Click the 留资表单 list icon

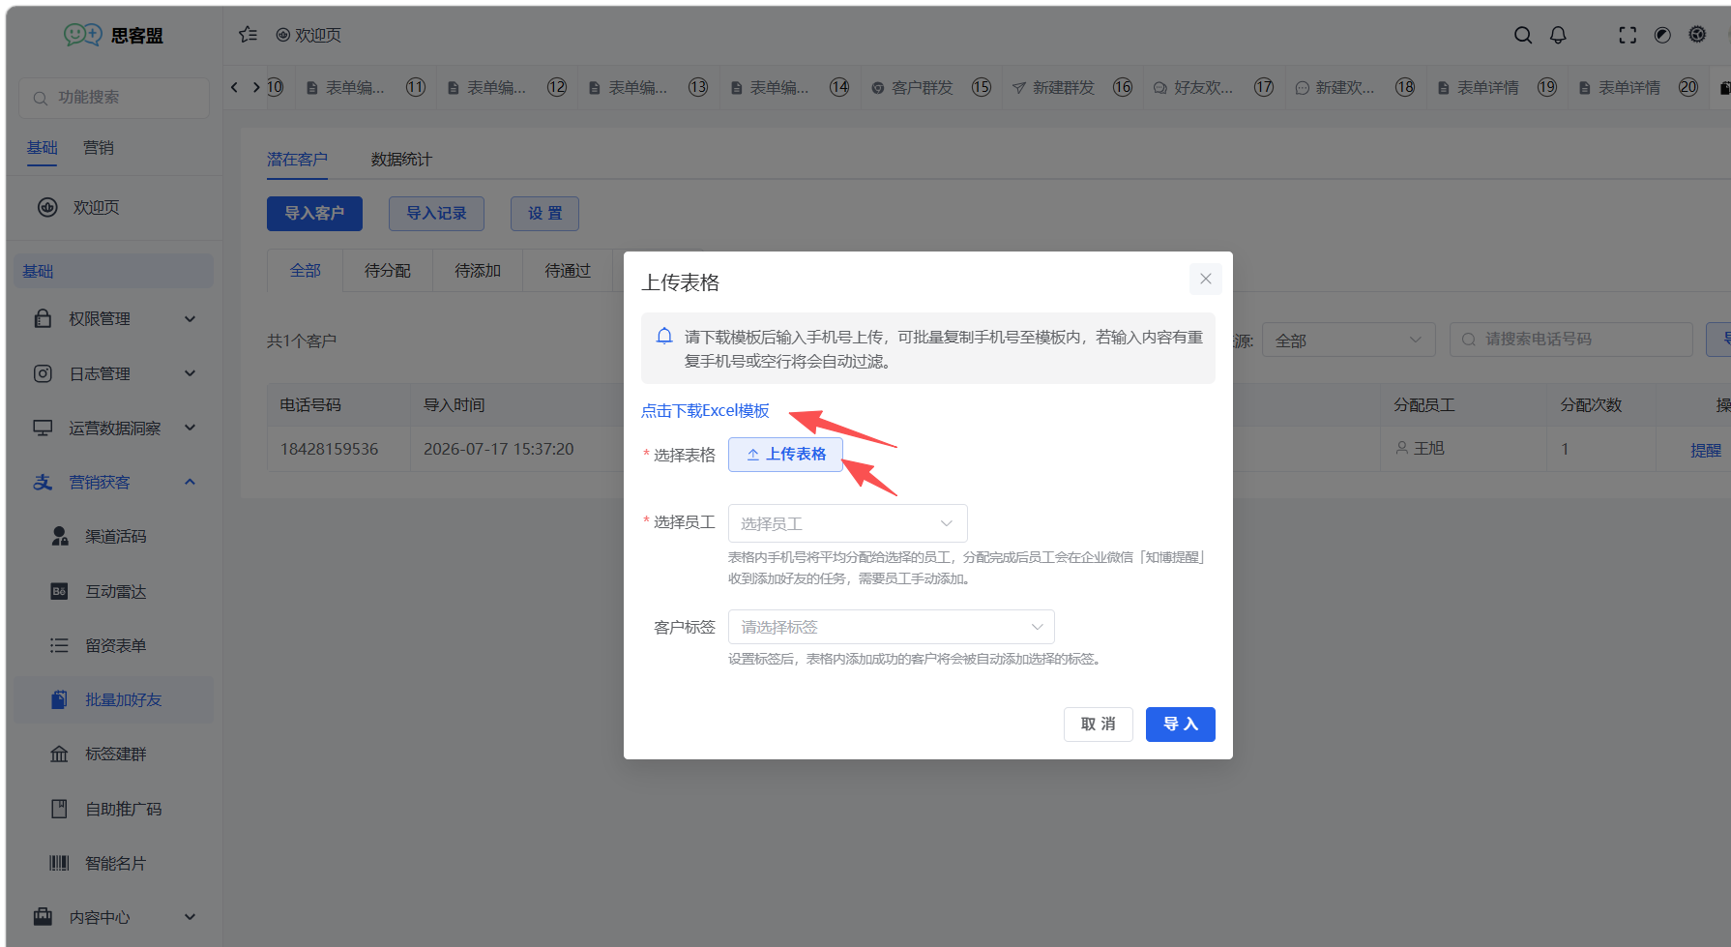tap(59, 645)
